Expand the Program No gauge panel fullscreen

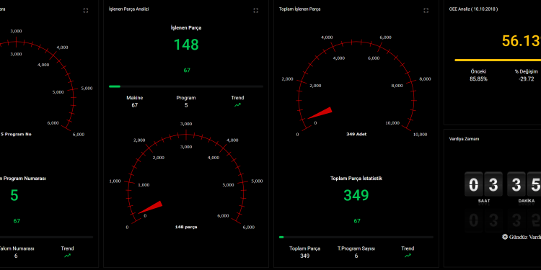click(x=86, y=11)
